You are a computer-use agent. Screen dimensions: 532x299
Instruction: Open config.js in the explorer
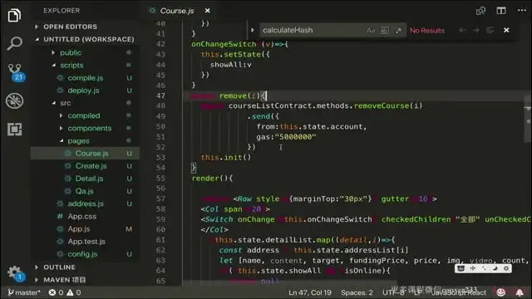click(82, 254)
